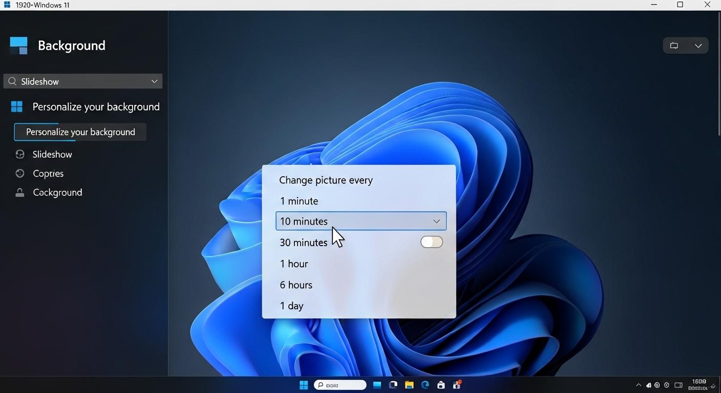Select the 1 minute interval option
Image resolution: width=721 pixels, height=393 pixels.
click(x=299, y=201)
